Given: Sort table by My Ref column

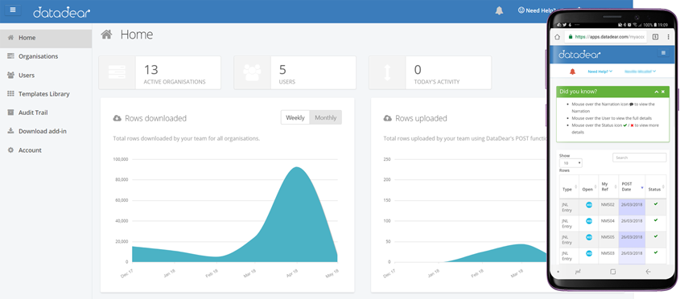Looking at the screenshot, I should pos(608,187).
